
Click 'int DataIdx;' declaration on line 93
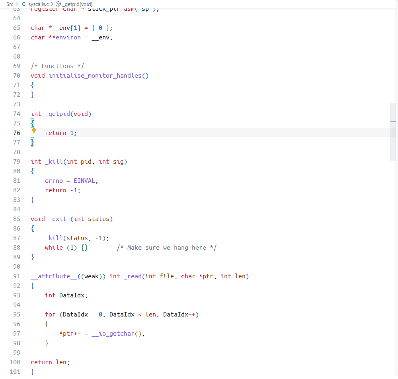(66, 295)
